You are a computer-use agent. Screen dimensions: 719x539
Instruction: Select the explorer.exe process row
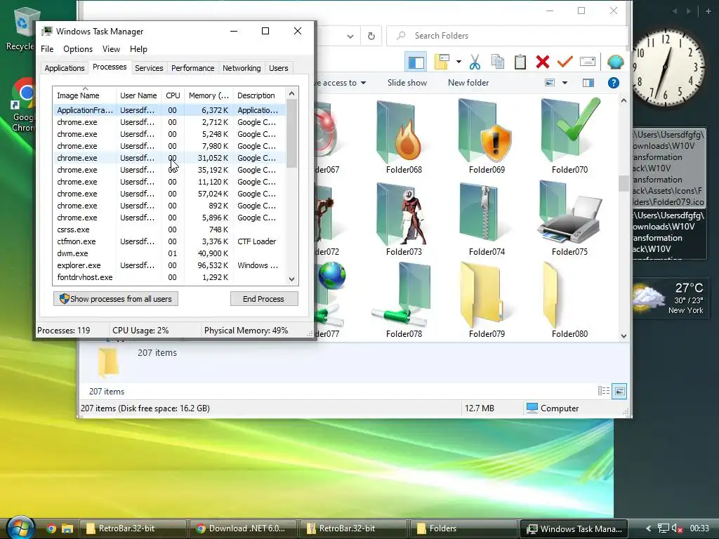tap(169, 265)
